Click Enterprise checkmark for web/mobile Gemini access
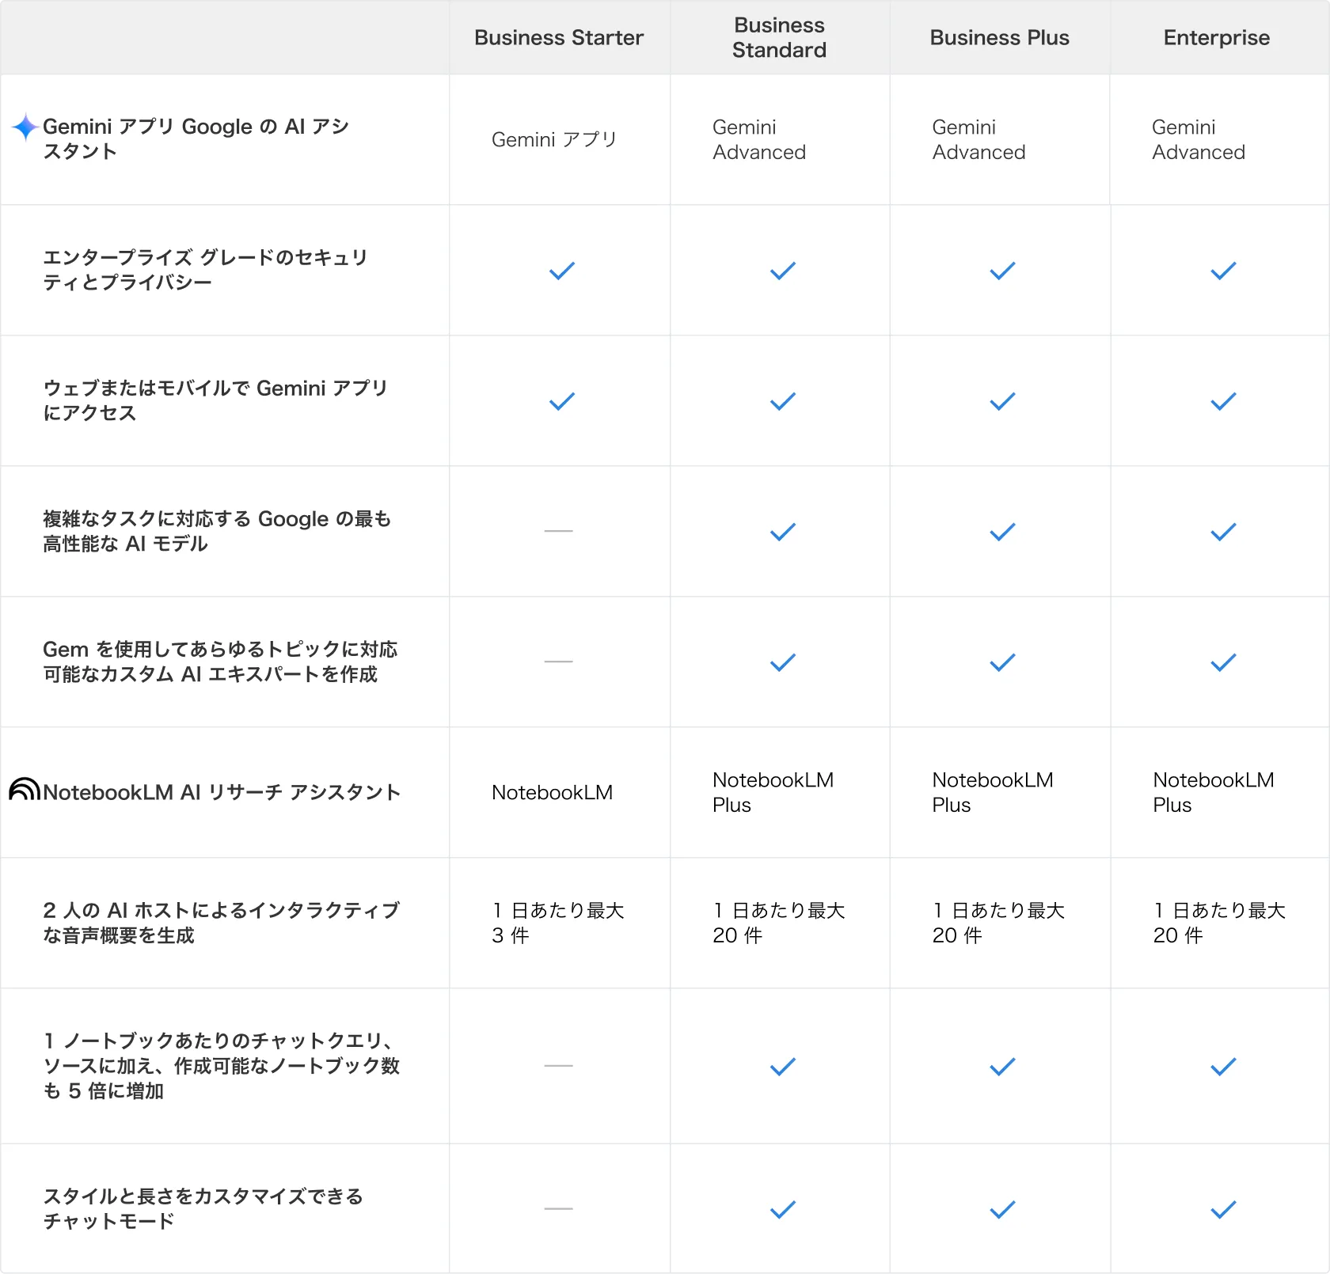The image size is (1330, 1274). pyautogui.click(x=1222, y=402)
